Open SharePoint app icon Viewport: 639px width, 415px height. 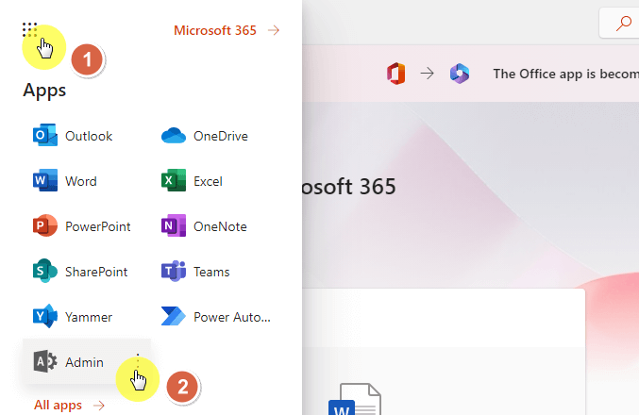click(44, 271)
